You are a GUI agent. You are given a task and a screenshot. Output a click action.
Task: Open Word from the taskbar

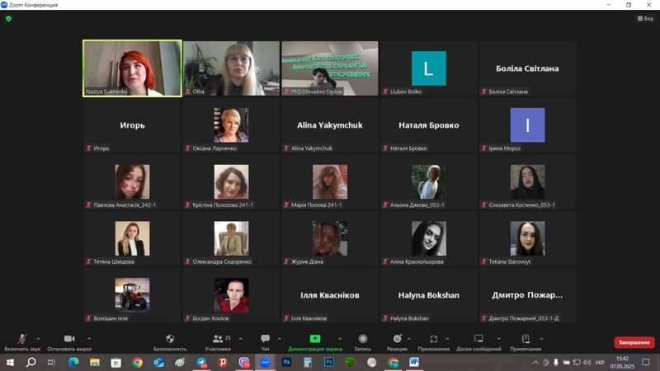coord(414,362)
